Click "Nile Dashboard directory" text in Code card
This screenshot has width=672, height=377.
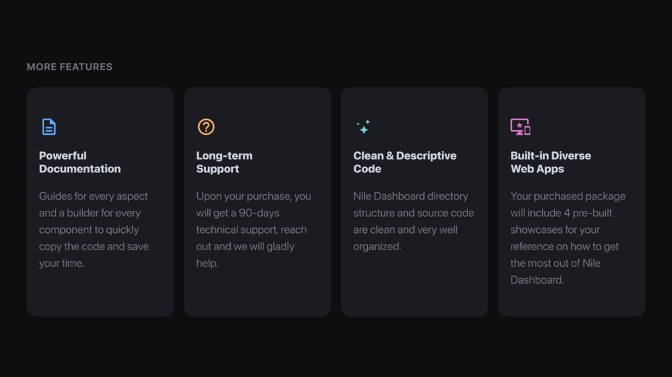pos(411,196)
